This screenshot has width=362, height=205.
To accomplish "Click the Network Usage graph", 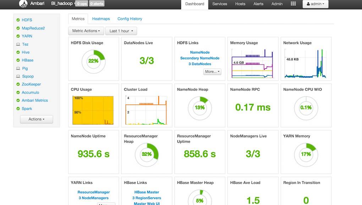I will tap(306, 63).
